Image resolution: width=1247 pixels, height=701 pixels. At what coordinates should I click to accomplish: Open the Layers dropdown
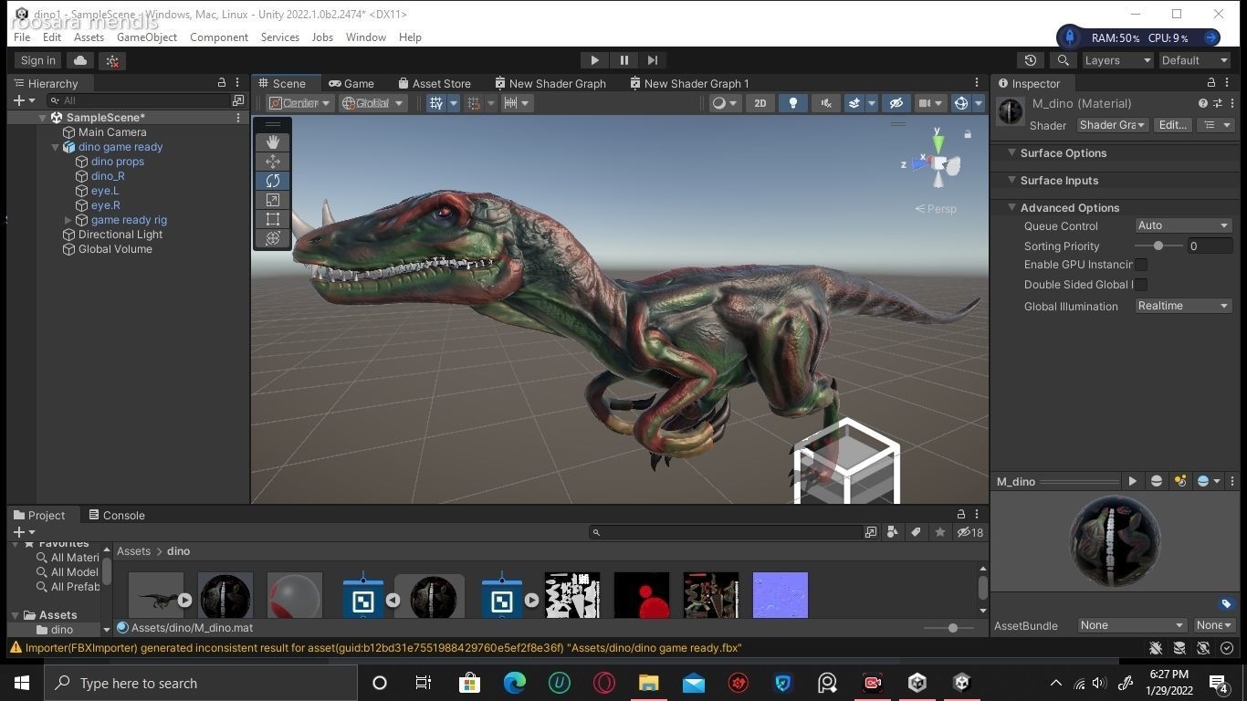(1117, 60)
